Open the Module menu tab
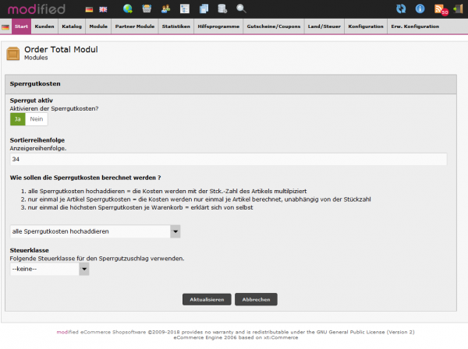 click(98, 26)
